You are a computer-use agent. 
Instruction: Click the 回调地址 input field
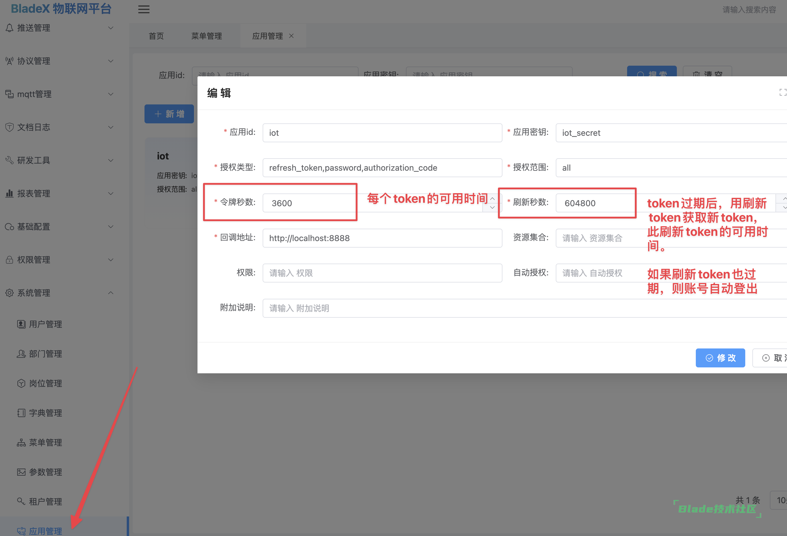(382, 238)
